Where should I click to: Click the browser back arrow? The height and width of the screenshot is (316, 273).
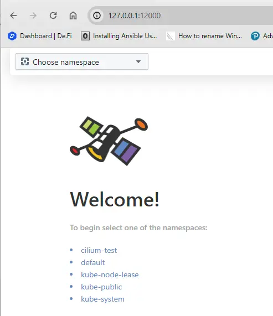[x=13, y=15]
